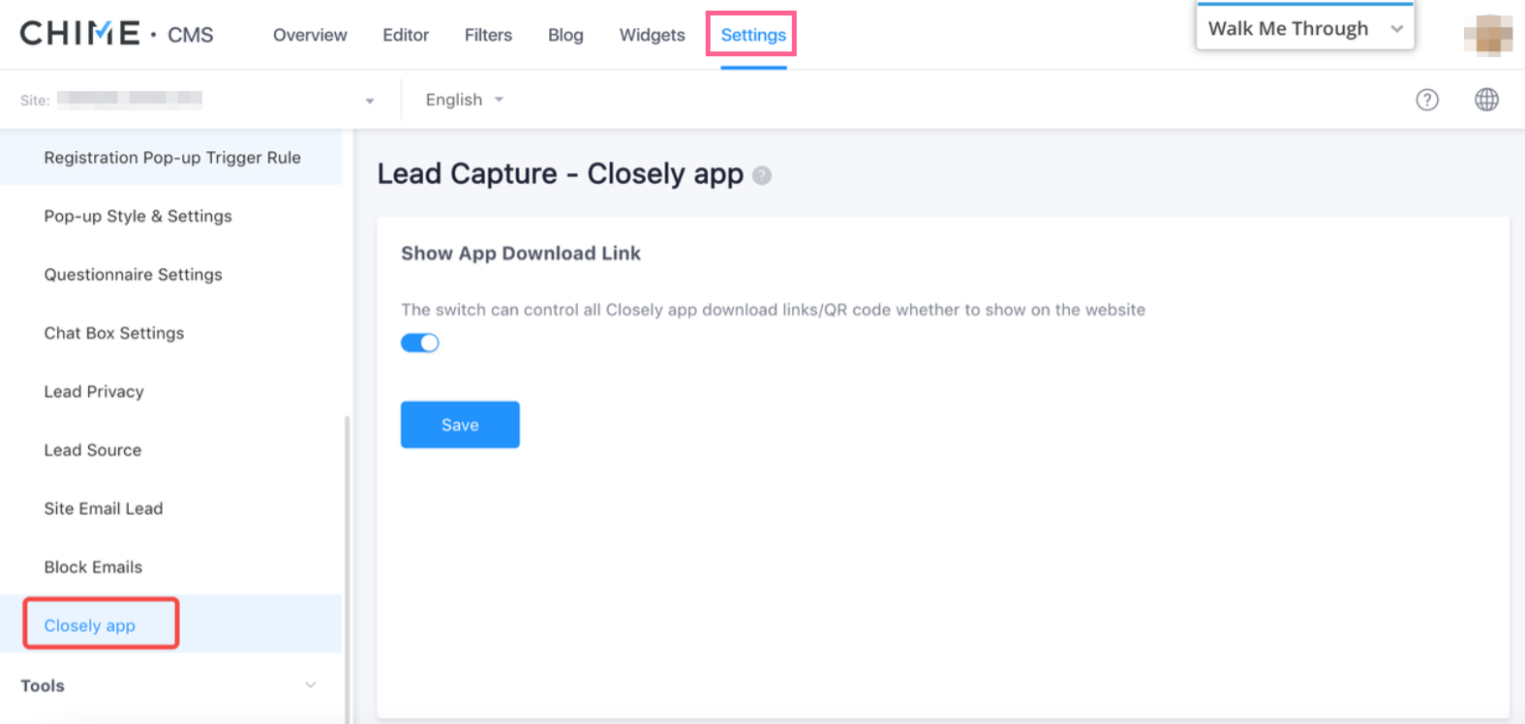
Task: Open Registration Pop-up Trigger Rule settings
Action: [x=172, y=158]
